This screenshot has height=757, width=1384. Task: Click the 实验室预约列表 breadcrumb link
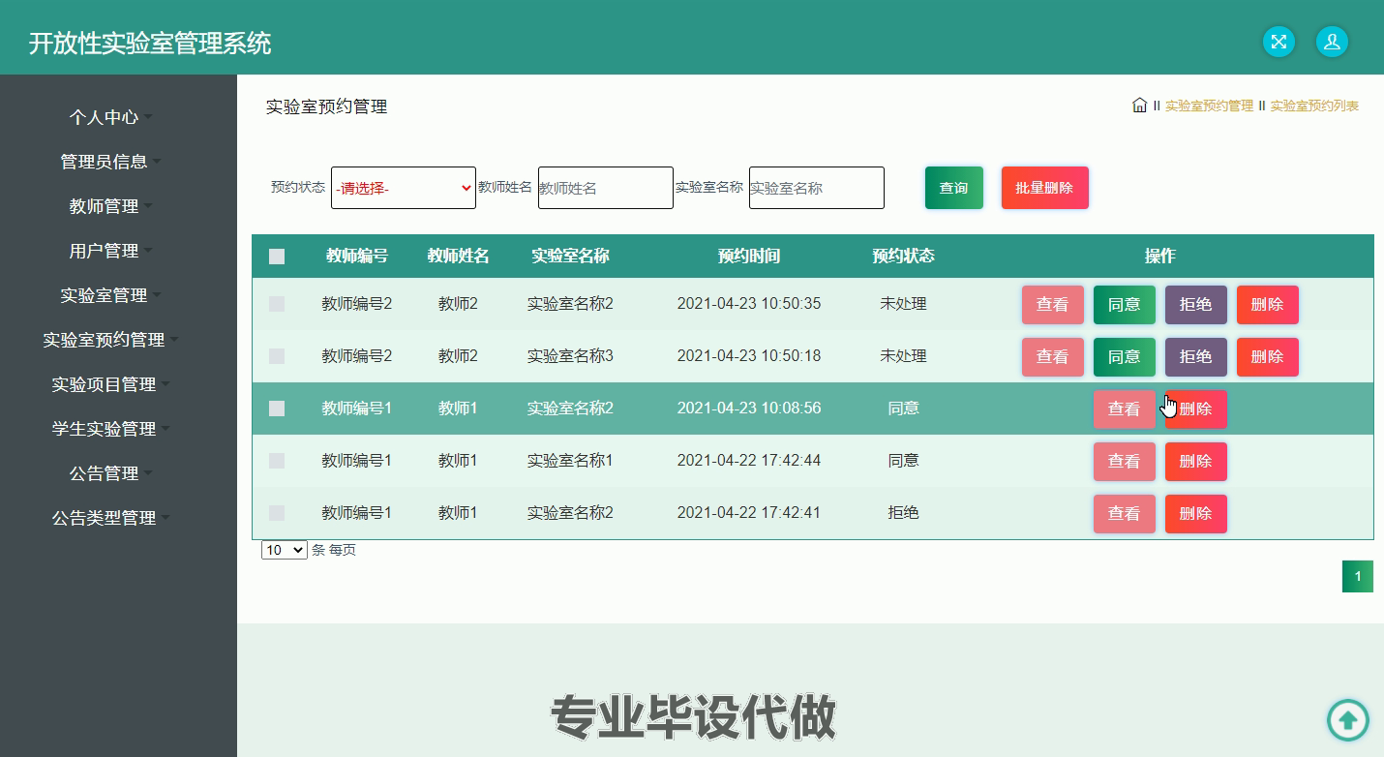click(1314, 106)
